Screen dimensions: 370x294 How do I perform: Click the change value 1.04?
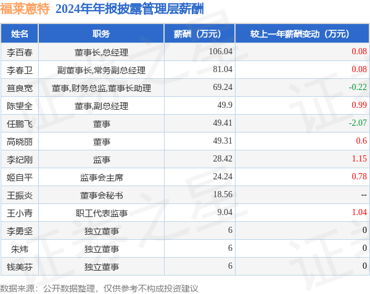point(359,212)
